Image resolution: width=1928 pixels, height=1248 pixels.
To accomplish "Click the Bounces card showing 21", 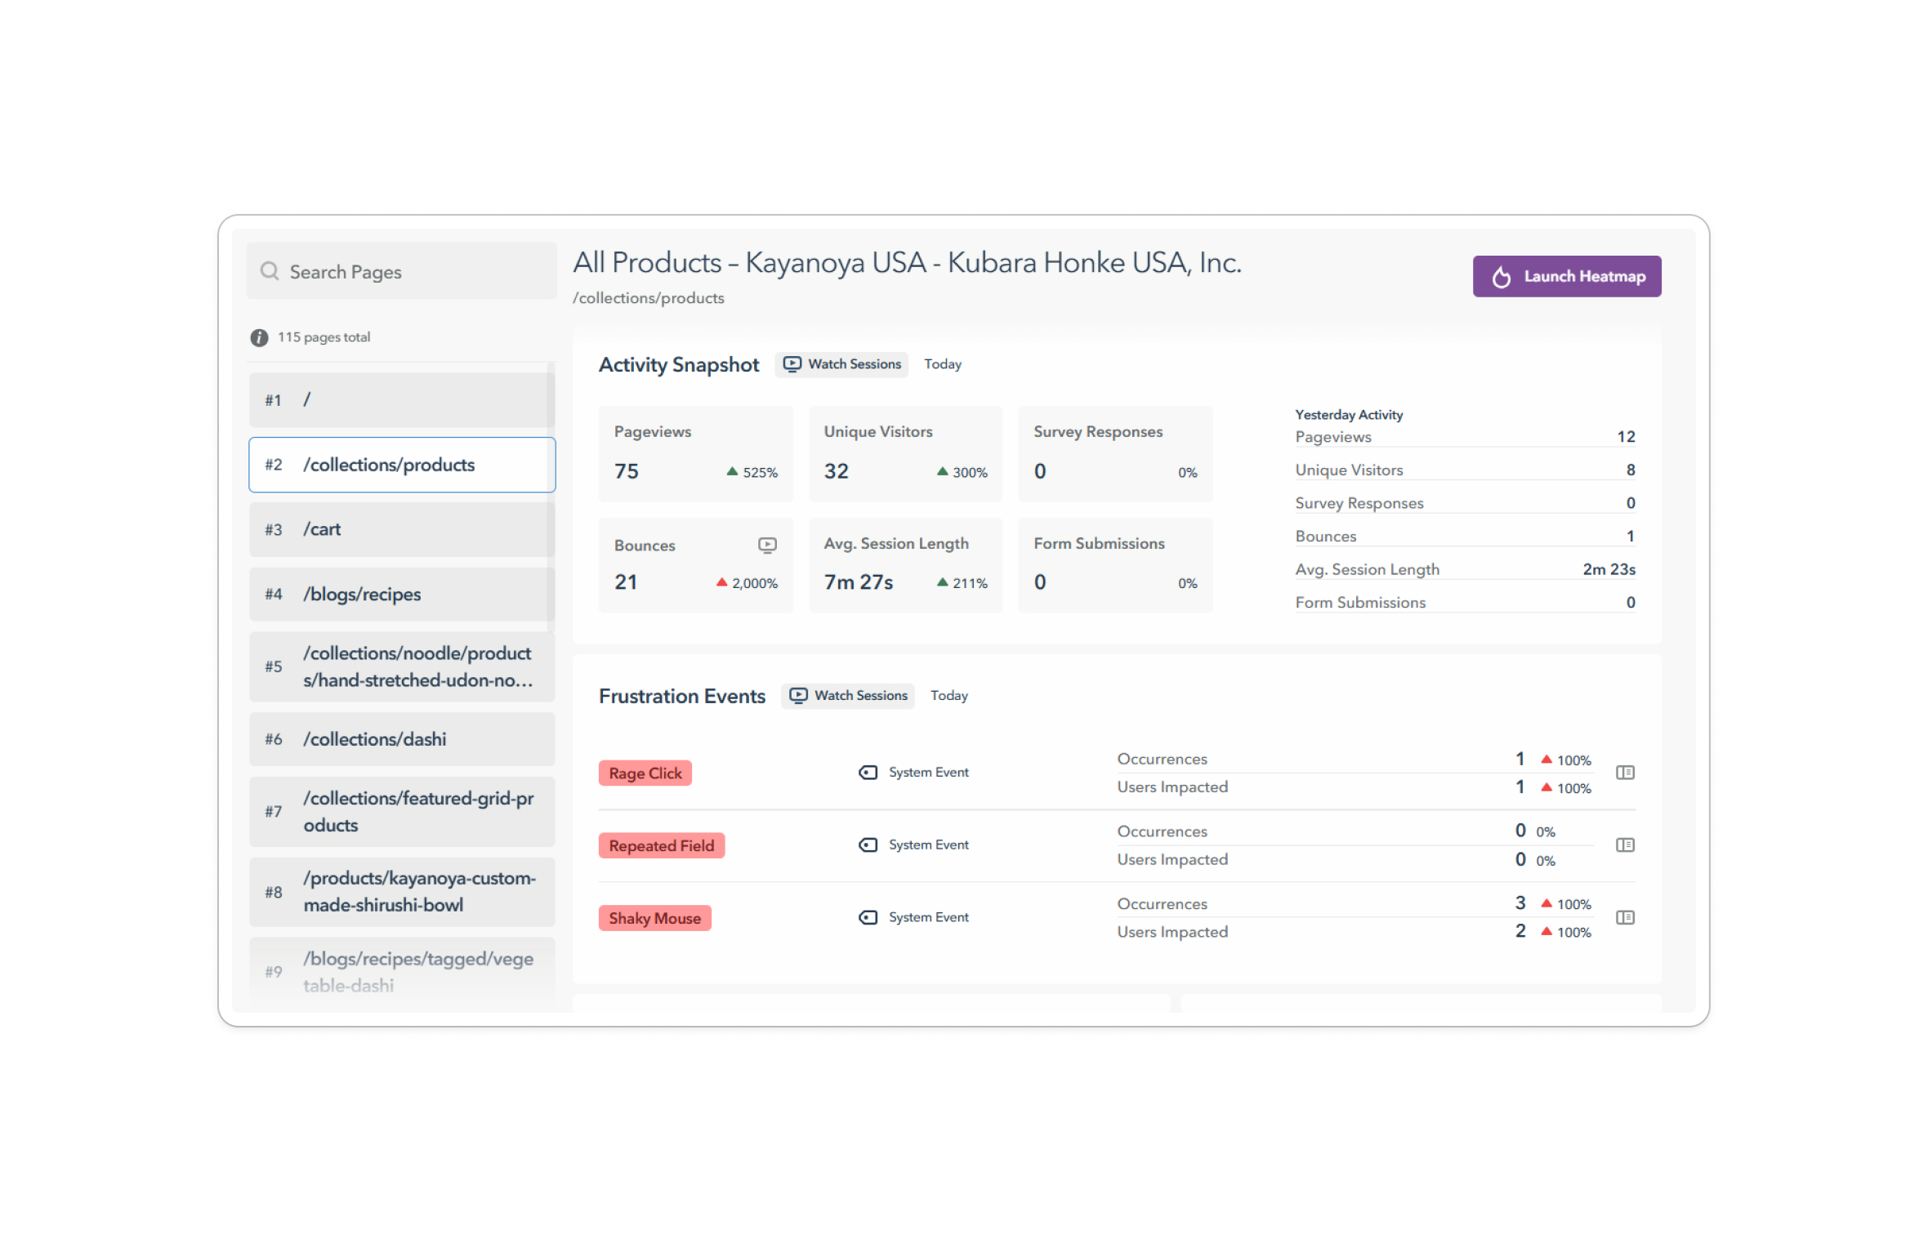I will pyautogui.click(x=696, y=565).
